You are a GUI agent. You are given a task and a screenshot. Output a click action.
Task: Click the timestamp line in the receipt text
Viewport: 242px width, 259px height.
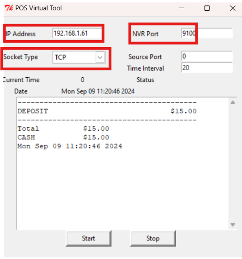70,146
